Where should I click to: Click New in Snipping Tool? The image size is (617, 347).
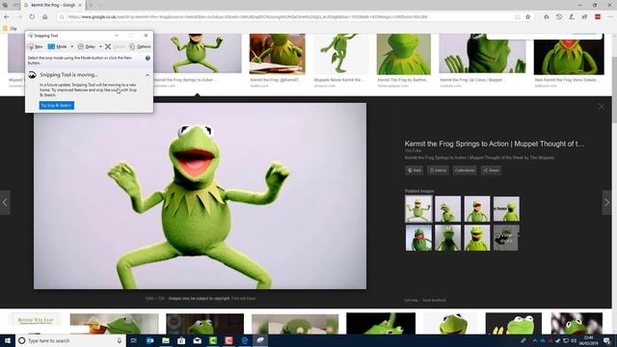35,46
